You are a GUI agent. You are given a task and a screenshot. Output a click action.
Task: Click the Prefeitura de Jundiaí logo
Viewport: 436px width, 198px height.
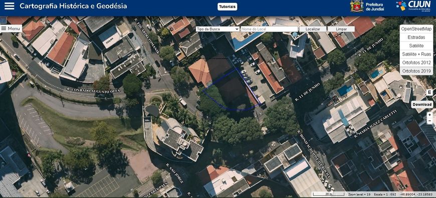367,6
